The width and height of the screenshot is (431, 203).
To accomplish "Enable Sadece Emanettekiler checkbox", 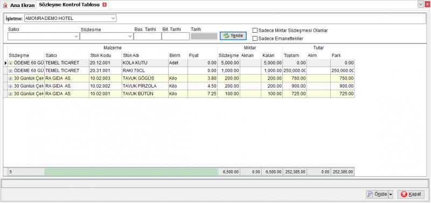I will (255, 39).
